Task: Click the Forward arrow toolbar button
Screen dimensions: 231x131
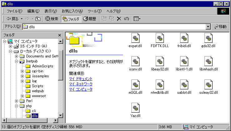Action: coord(27,19)
